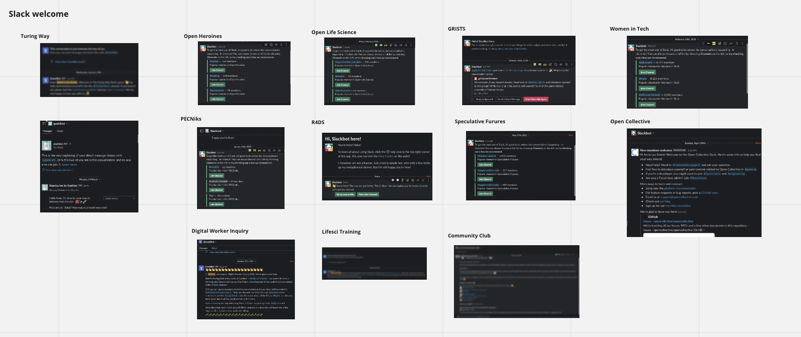Click the 'Speculative Furures' label
Image resolution: width=801 pixels, height=337 pixels.
[x=480, y=122]
